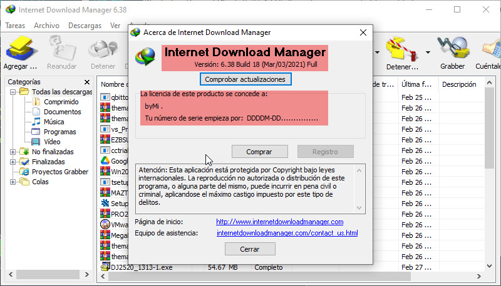Click the EZBS archive file icon
Screen dimensions: 501x286
105,139
